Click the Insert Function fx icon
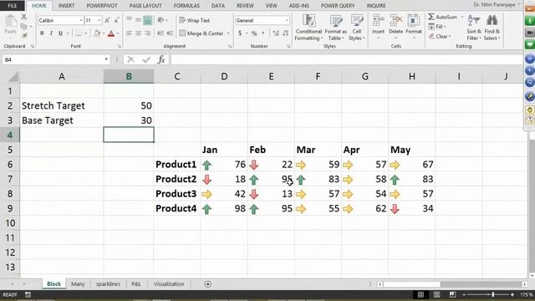535x301 pixels. pos(161,59)
